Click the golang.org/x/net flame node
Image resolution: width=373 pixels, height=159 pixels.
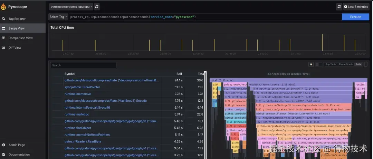[235, 85]
